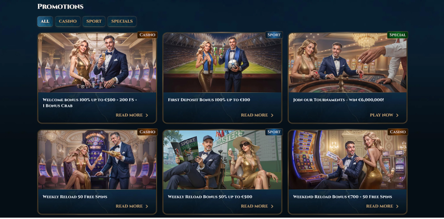Image resolution: width=444 pixels, height=219 pixels.
Task: Filter promotions by Sport tab
Action: (x=94, y=21)
